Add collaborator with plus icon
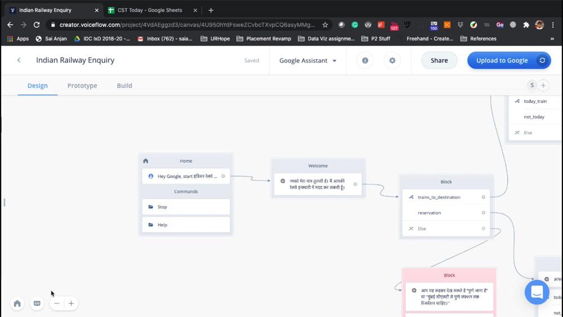This screenshot has height=317, width=563. (543, 85)
